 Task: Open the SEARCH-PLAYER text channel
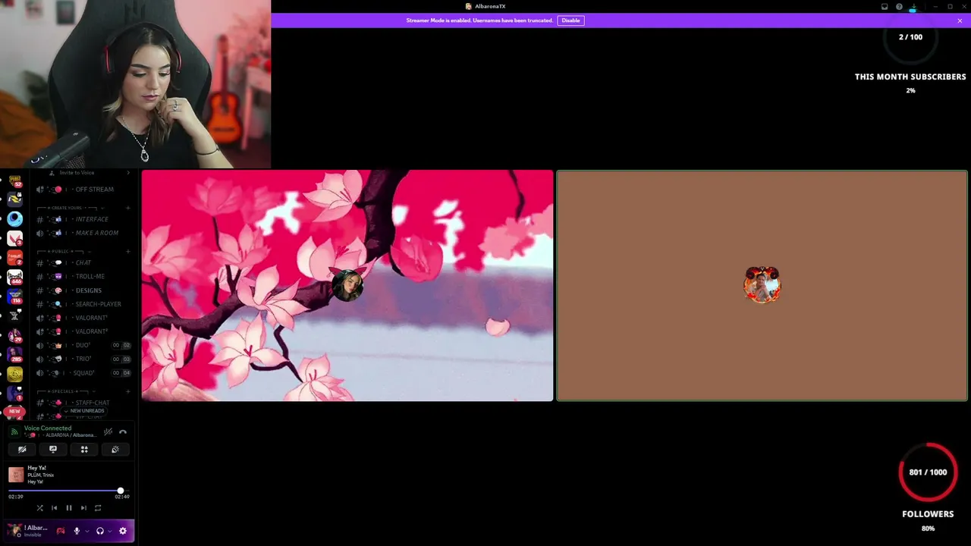pyautogui.click(x=84, y=304)
